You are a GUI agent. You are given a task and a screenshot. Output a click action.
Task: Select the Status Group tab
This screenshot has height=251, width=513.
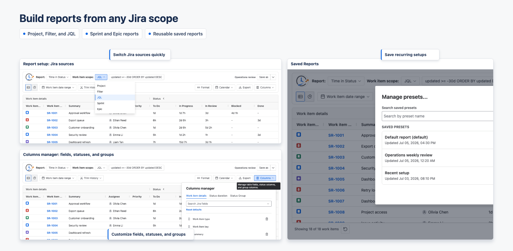(238, 196)
